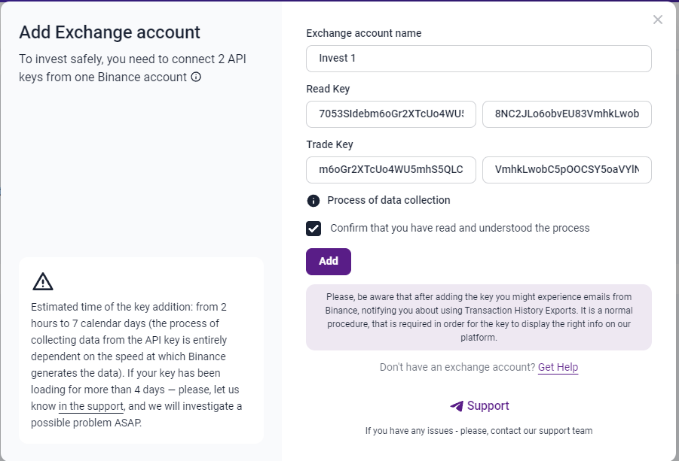Viewport: 679px width, 461px height.
Task: Click the warning triangle icon
Action: point(43,281)
